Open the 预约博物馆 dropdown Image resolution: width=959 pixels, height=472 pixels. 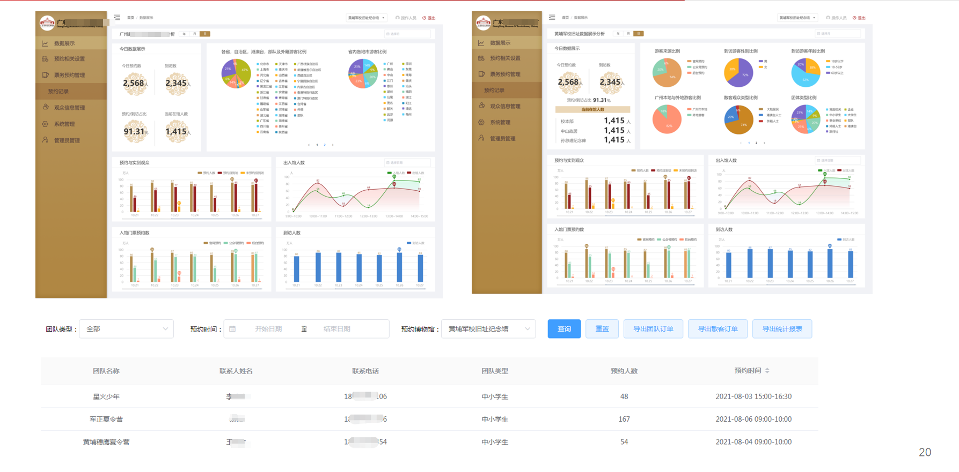(x=488, y=329)
